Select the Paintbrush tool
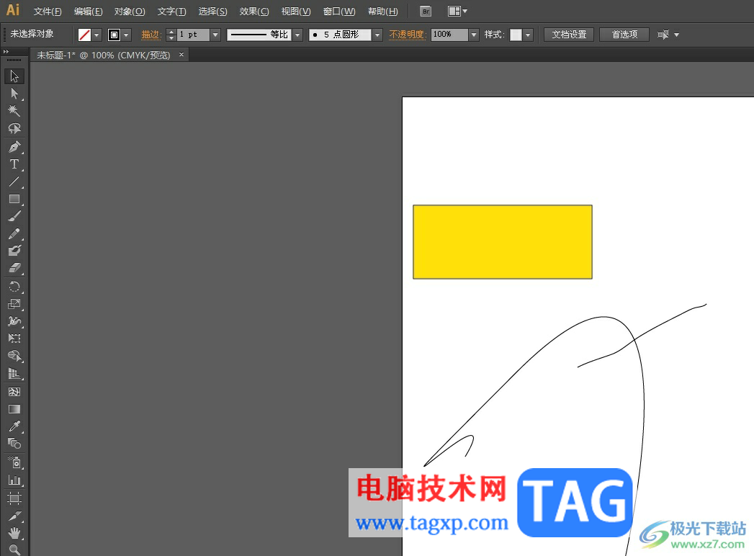Screen dimensions: 754x556 [14, 216]
